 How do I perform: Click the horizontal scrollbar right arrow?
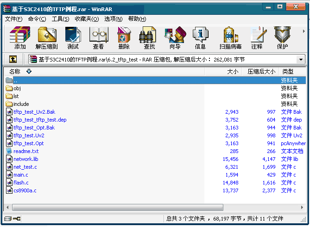pyautogui.click(x=302, y=207)
